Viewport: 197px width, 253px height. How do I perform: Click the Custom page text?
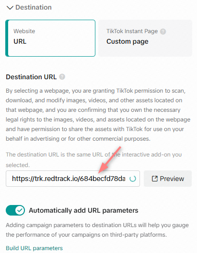(x=127, y=41)
